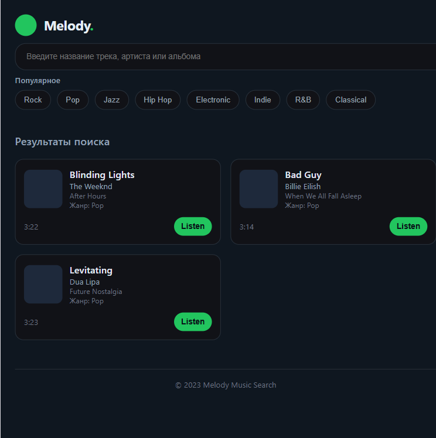Listen to Blinding Lights
This screenshot has height=438, width=436.
point(193,226)
